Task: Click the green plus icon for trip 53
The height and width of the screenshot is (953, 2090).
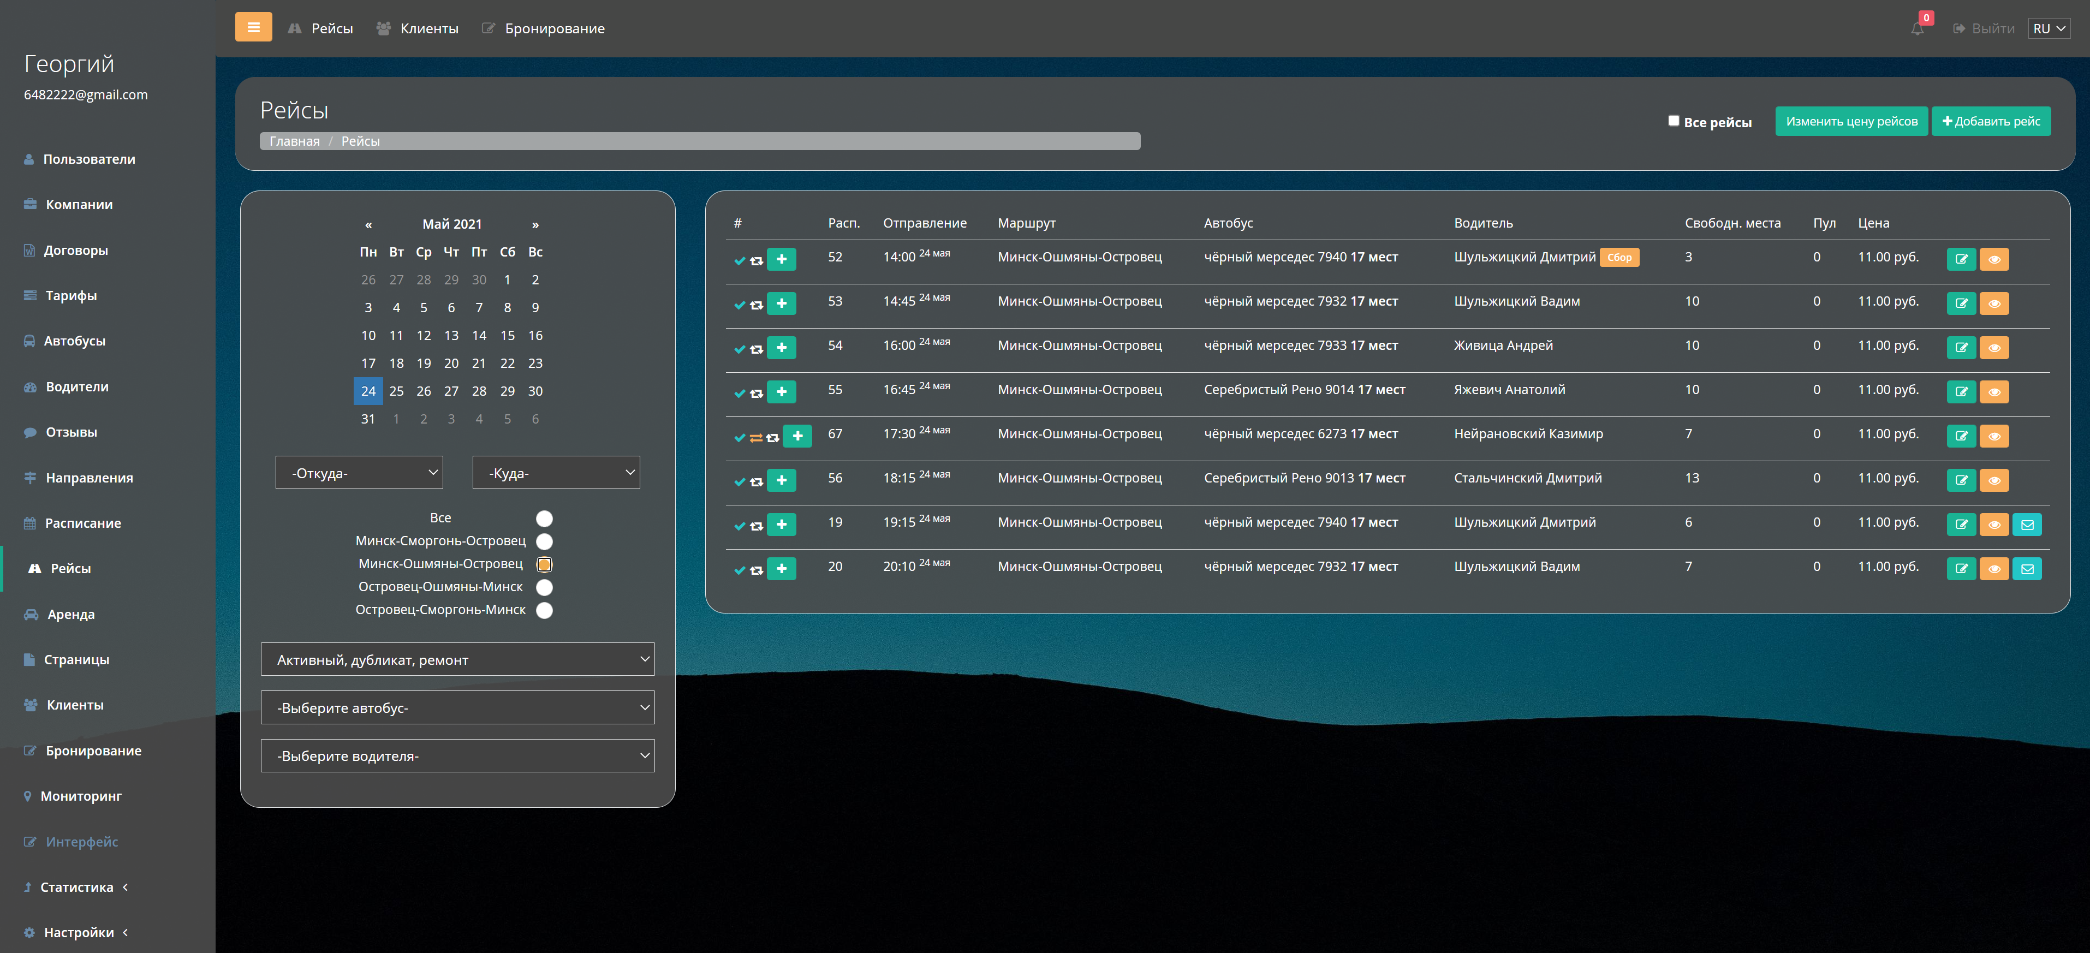Action: (x=781, y=303)
